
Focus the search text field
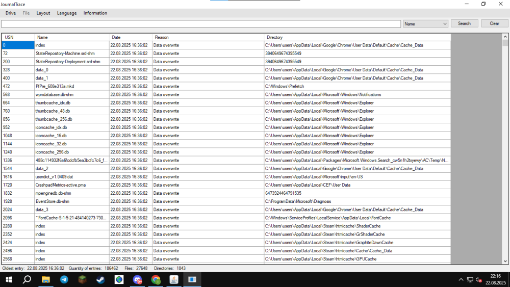pos(200,24)
